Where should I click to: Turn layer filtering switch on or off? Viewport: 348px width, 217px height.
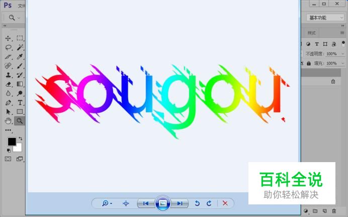343,43
